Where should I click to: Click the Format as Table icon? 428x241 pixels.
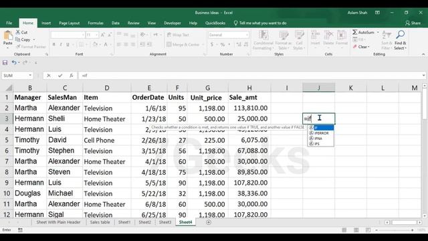284,35
